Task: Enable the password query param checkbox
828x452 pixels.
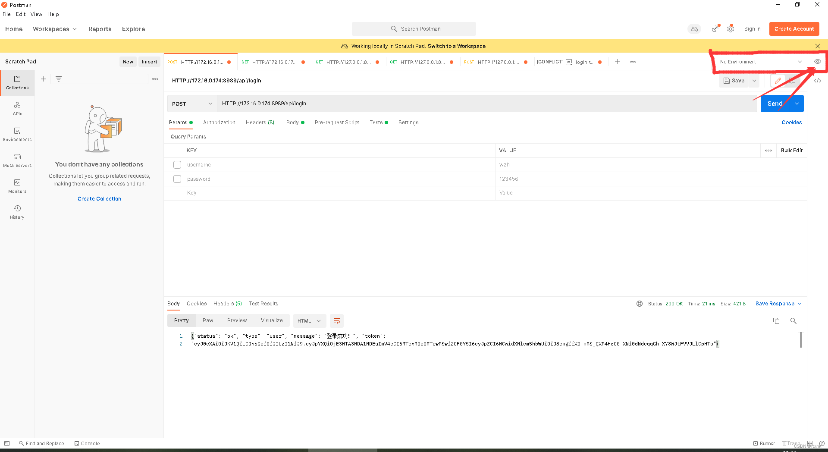Action: [177, 179]
